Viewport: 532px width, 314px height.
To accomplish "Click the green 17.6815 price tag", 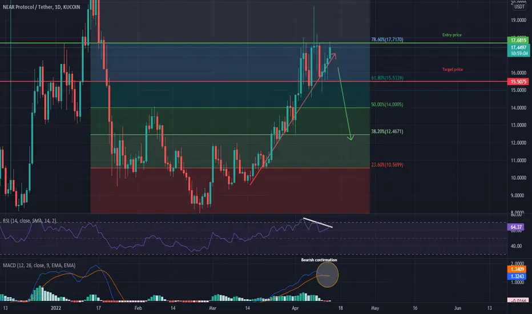I will (518, 41).
